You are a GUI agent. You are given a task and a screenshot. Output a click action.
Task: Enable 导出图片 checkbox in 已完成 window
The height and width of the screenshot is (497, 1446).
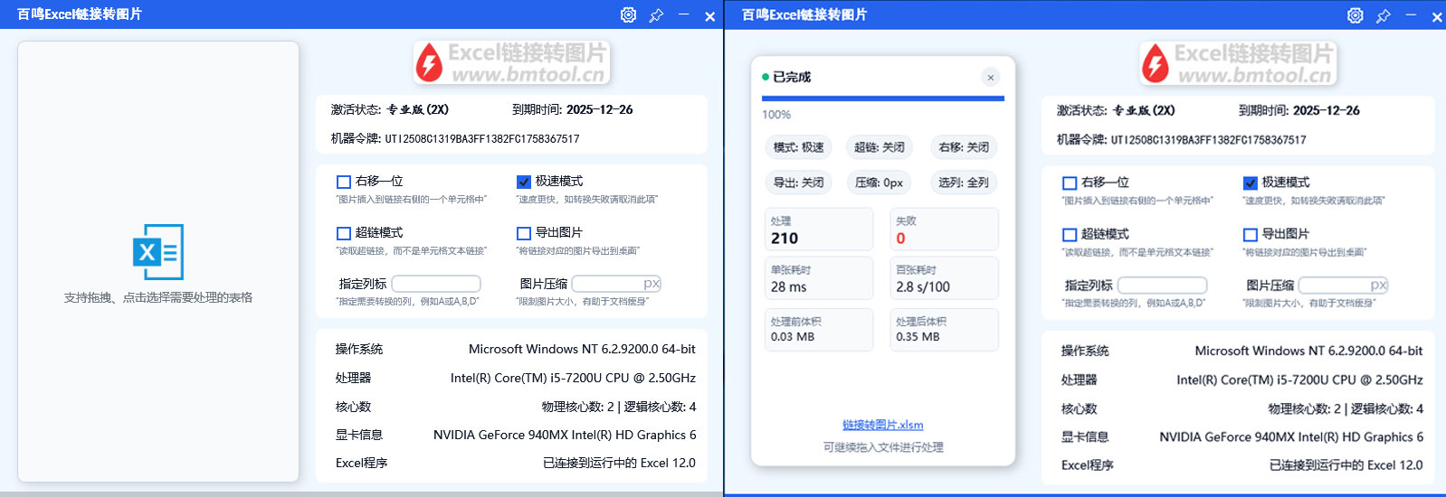click(x=1251, y=234)
